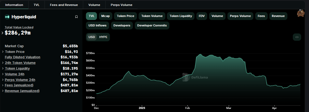Click the $166,74m token volume value
The image size is (309, 112).
coord(69,63)
